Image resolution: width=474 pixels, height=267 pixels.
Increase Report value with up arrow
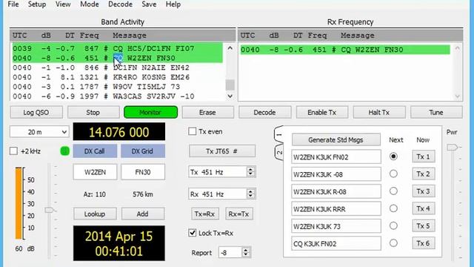pyautogui.click(x=246, y=250)
